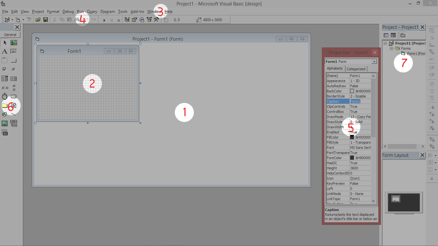Image resolution: width=438 pixels, height=246 pixels.
Task: Save the project using the toolbar icon
Action: pos(46,20)
